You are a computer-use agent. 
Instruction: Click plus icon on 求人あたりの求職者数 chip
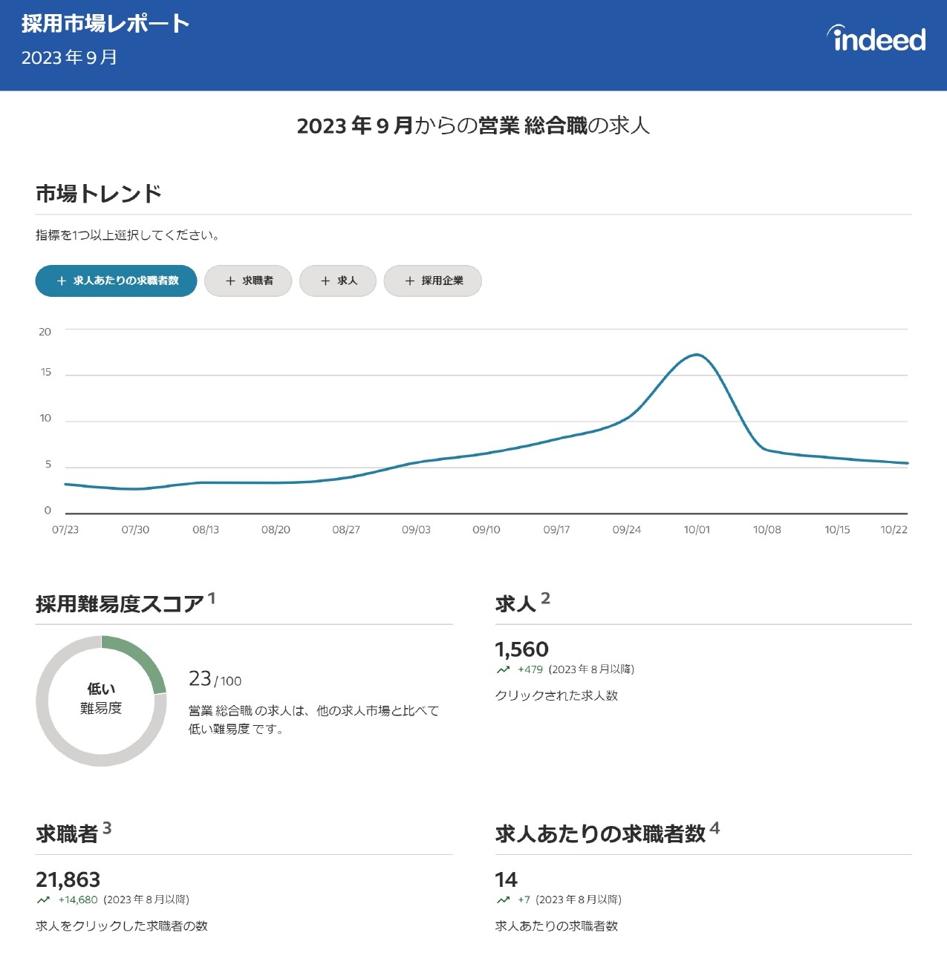[62, 281]
